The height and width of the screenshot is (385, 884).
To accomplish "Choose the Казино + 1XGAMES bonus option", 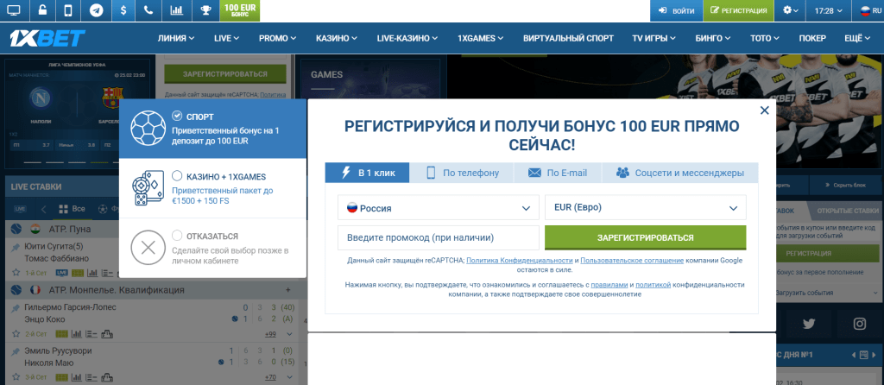I will point(177,176).
